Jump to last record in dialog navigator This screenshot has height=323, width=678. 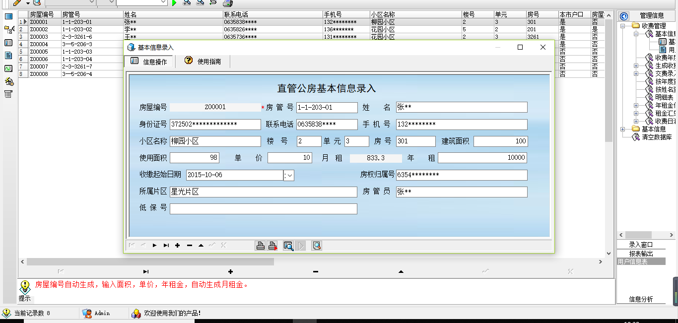pyautogui.click(x=166, y=245)
